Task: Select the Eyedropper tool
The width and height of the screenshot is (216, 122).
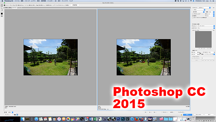Action: [2, 11]
